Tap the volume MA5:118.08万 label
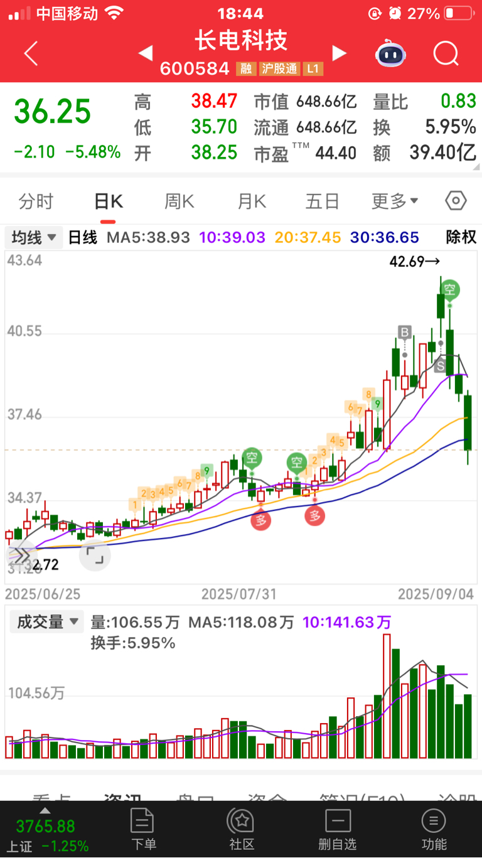Screen dimensions: 482x858 pyautogui.click(x=242, y=623)
